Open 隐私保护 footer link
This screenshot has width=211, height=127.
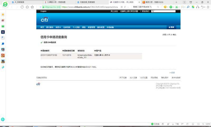coord(165,78)
